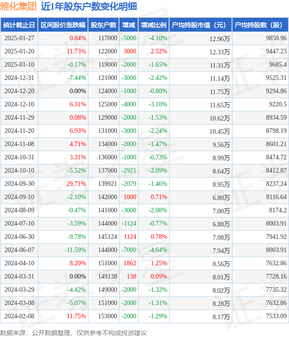Select the 9850.96 shares per holder cell
Viewport: 289px width, 337px height.
(x=275, y=38)
